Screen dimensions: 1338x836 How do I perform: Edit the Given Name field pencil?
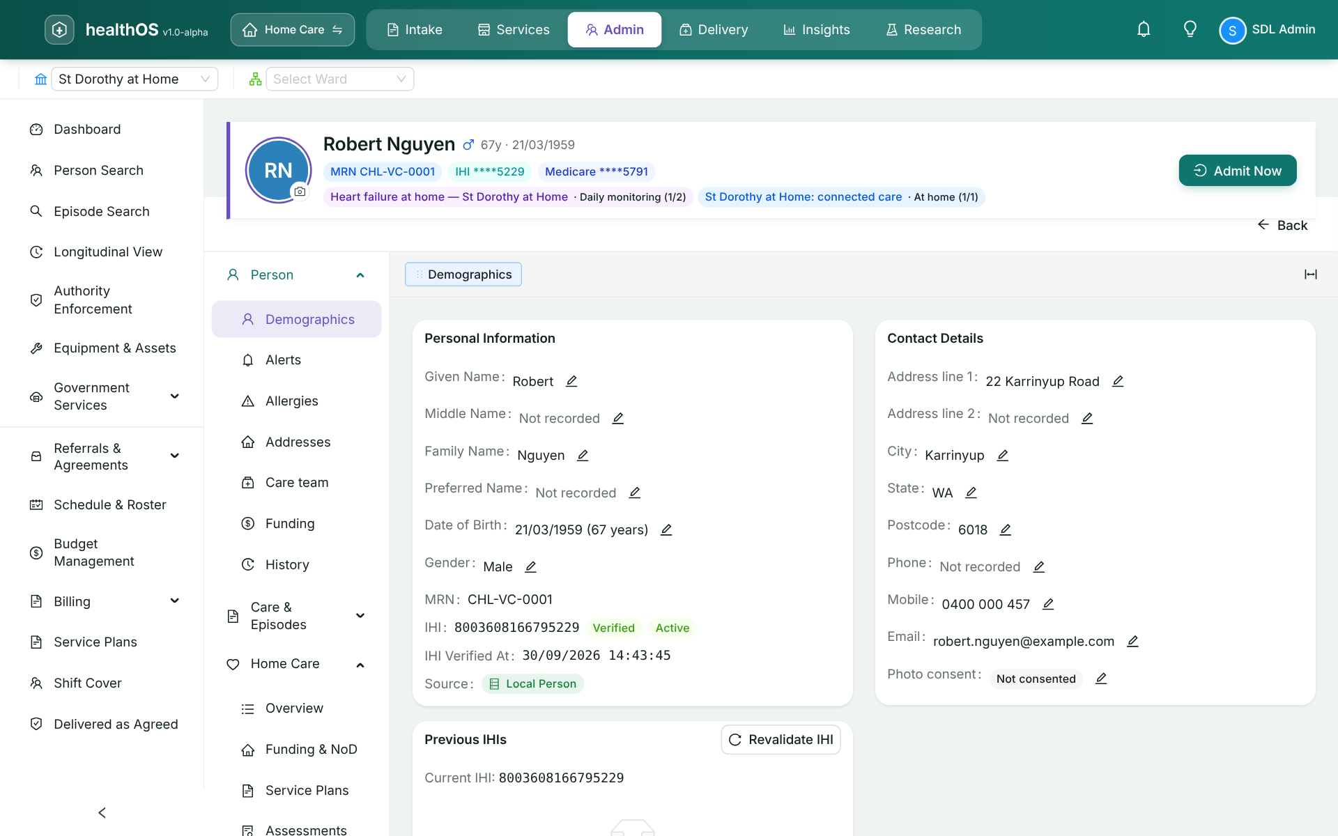coord(571,381)
